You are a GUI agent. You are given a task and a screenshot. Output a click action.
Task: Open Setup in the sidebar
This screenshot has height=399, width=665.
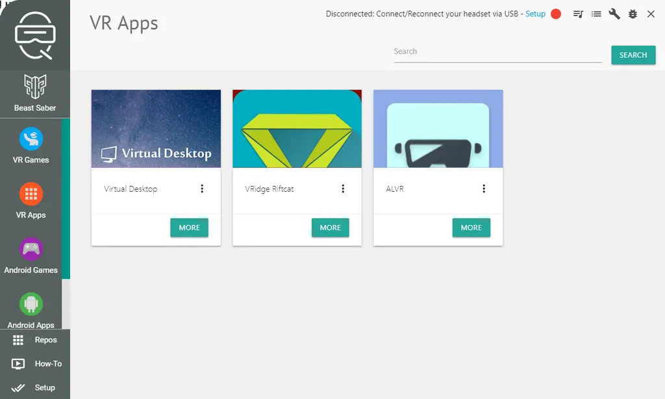35,387
